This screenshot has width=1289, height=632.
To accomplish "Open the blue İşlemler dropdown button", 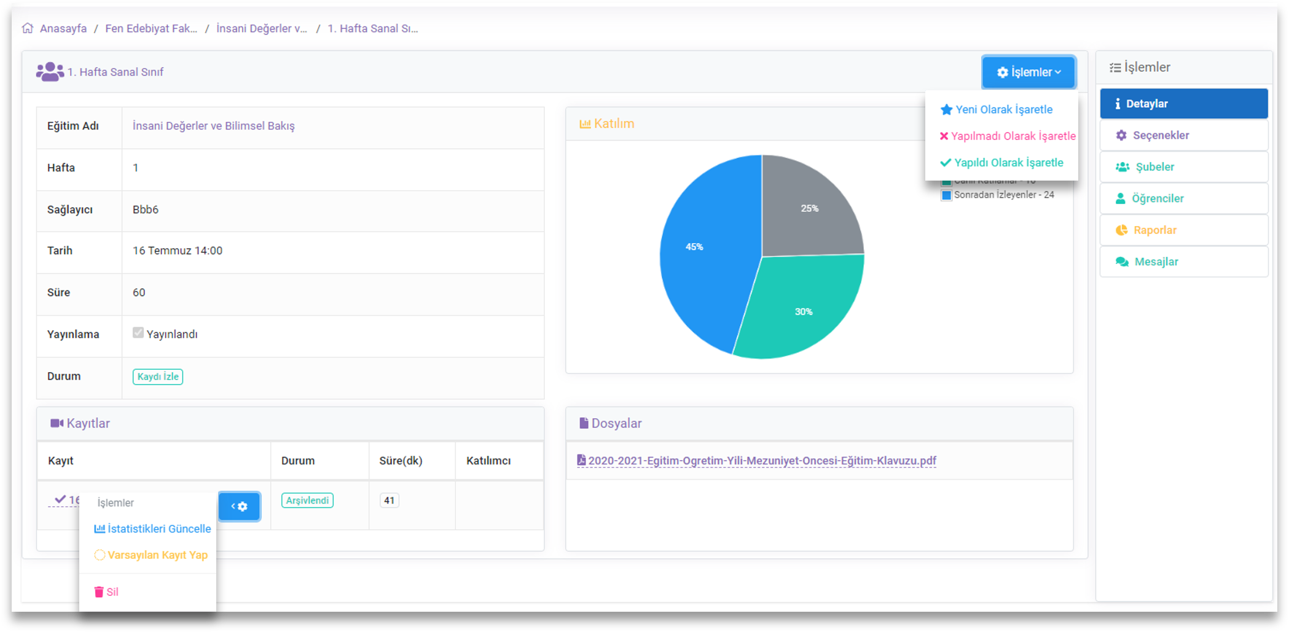I will pos(1028,72).
